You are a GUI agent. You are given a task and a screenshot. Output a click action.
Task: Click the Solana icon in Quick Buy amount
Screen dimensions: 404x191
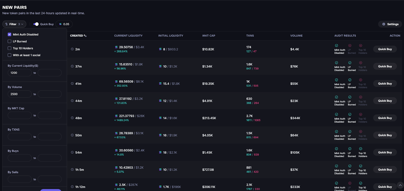[x=60, y=24]
